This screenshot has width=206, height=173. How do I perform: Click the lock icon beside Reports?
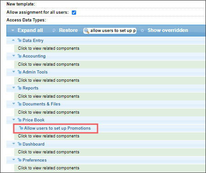click(19, 88)
